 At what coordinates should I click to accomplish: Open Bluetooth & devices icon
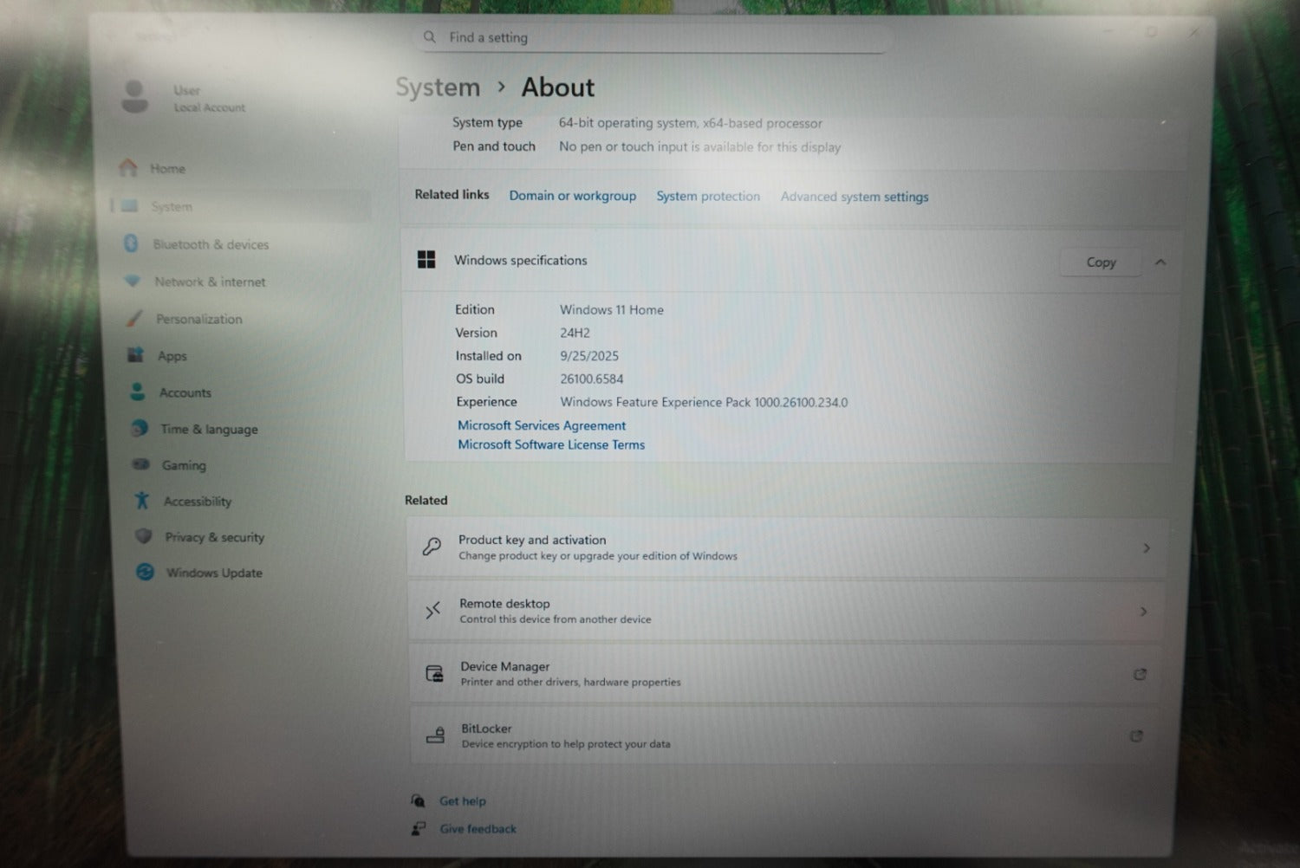point(131,244)
